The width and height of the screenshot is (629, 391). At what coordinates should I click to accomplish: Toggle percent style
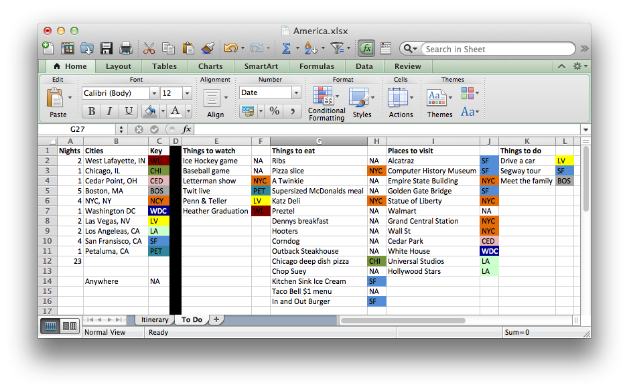pos(275,110)
